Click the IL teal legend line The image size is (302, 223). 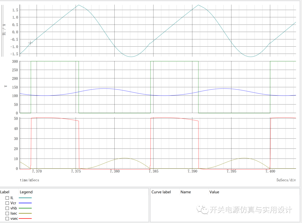coord(25,198)
